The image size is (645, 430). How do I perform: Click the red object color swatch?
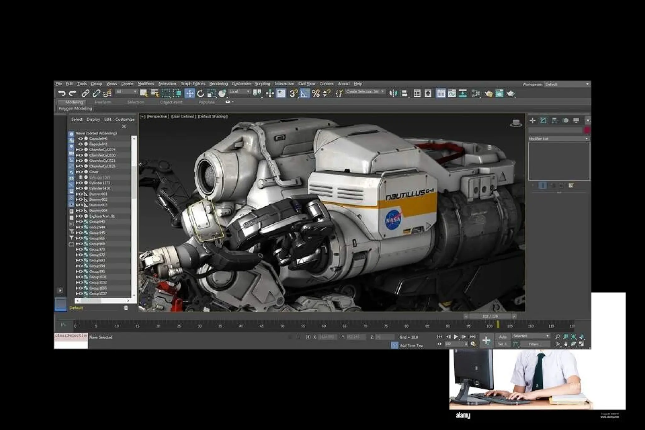point(587,130)
